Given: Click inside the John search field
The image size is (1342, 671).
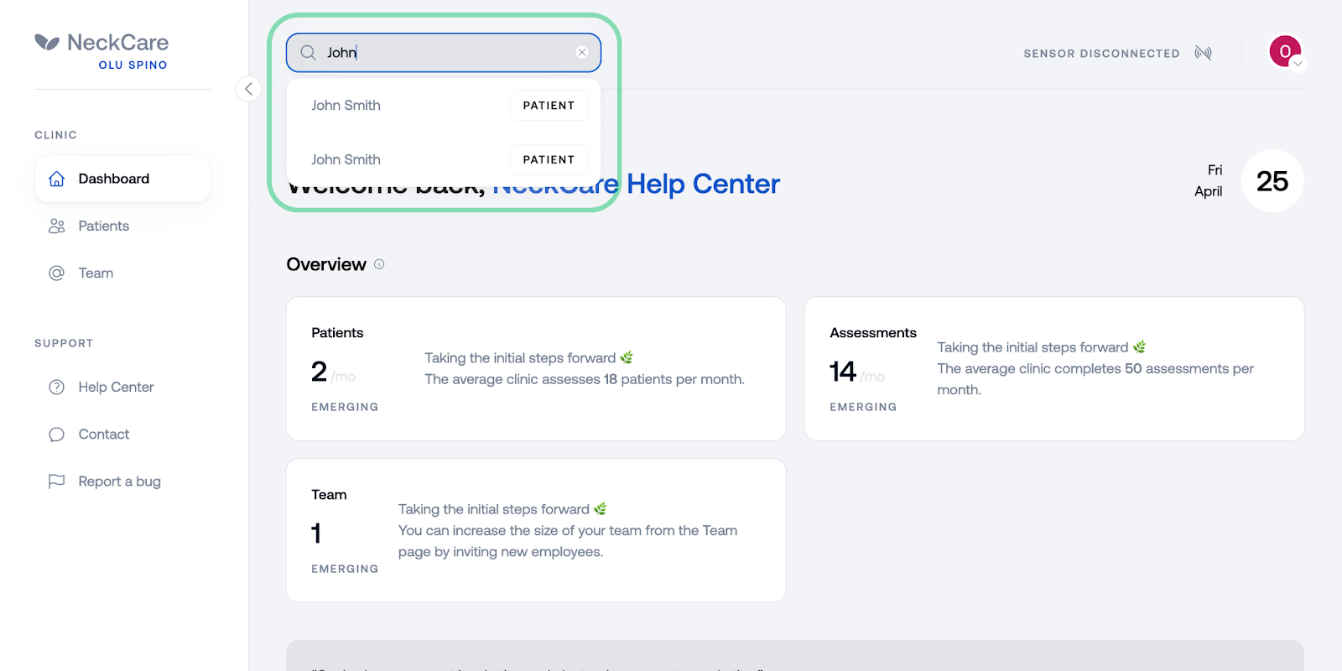Looking at the screenshot, I should pyautogui.click(x=444, y=53).
